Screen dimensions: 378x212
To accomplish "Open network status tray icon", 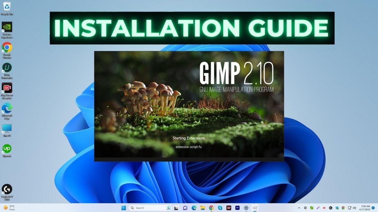I will coord(350,208).
